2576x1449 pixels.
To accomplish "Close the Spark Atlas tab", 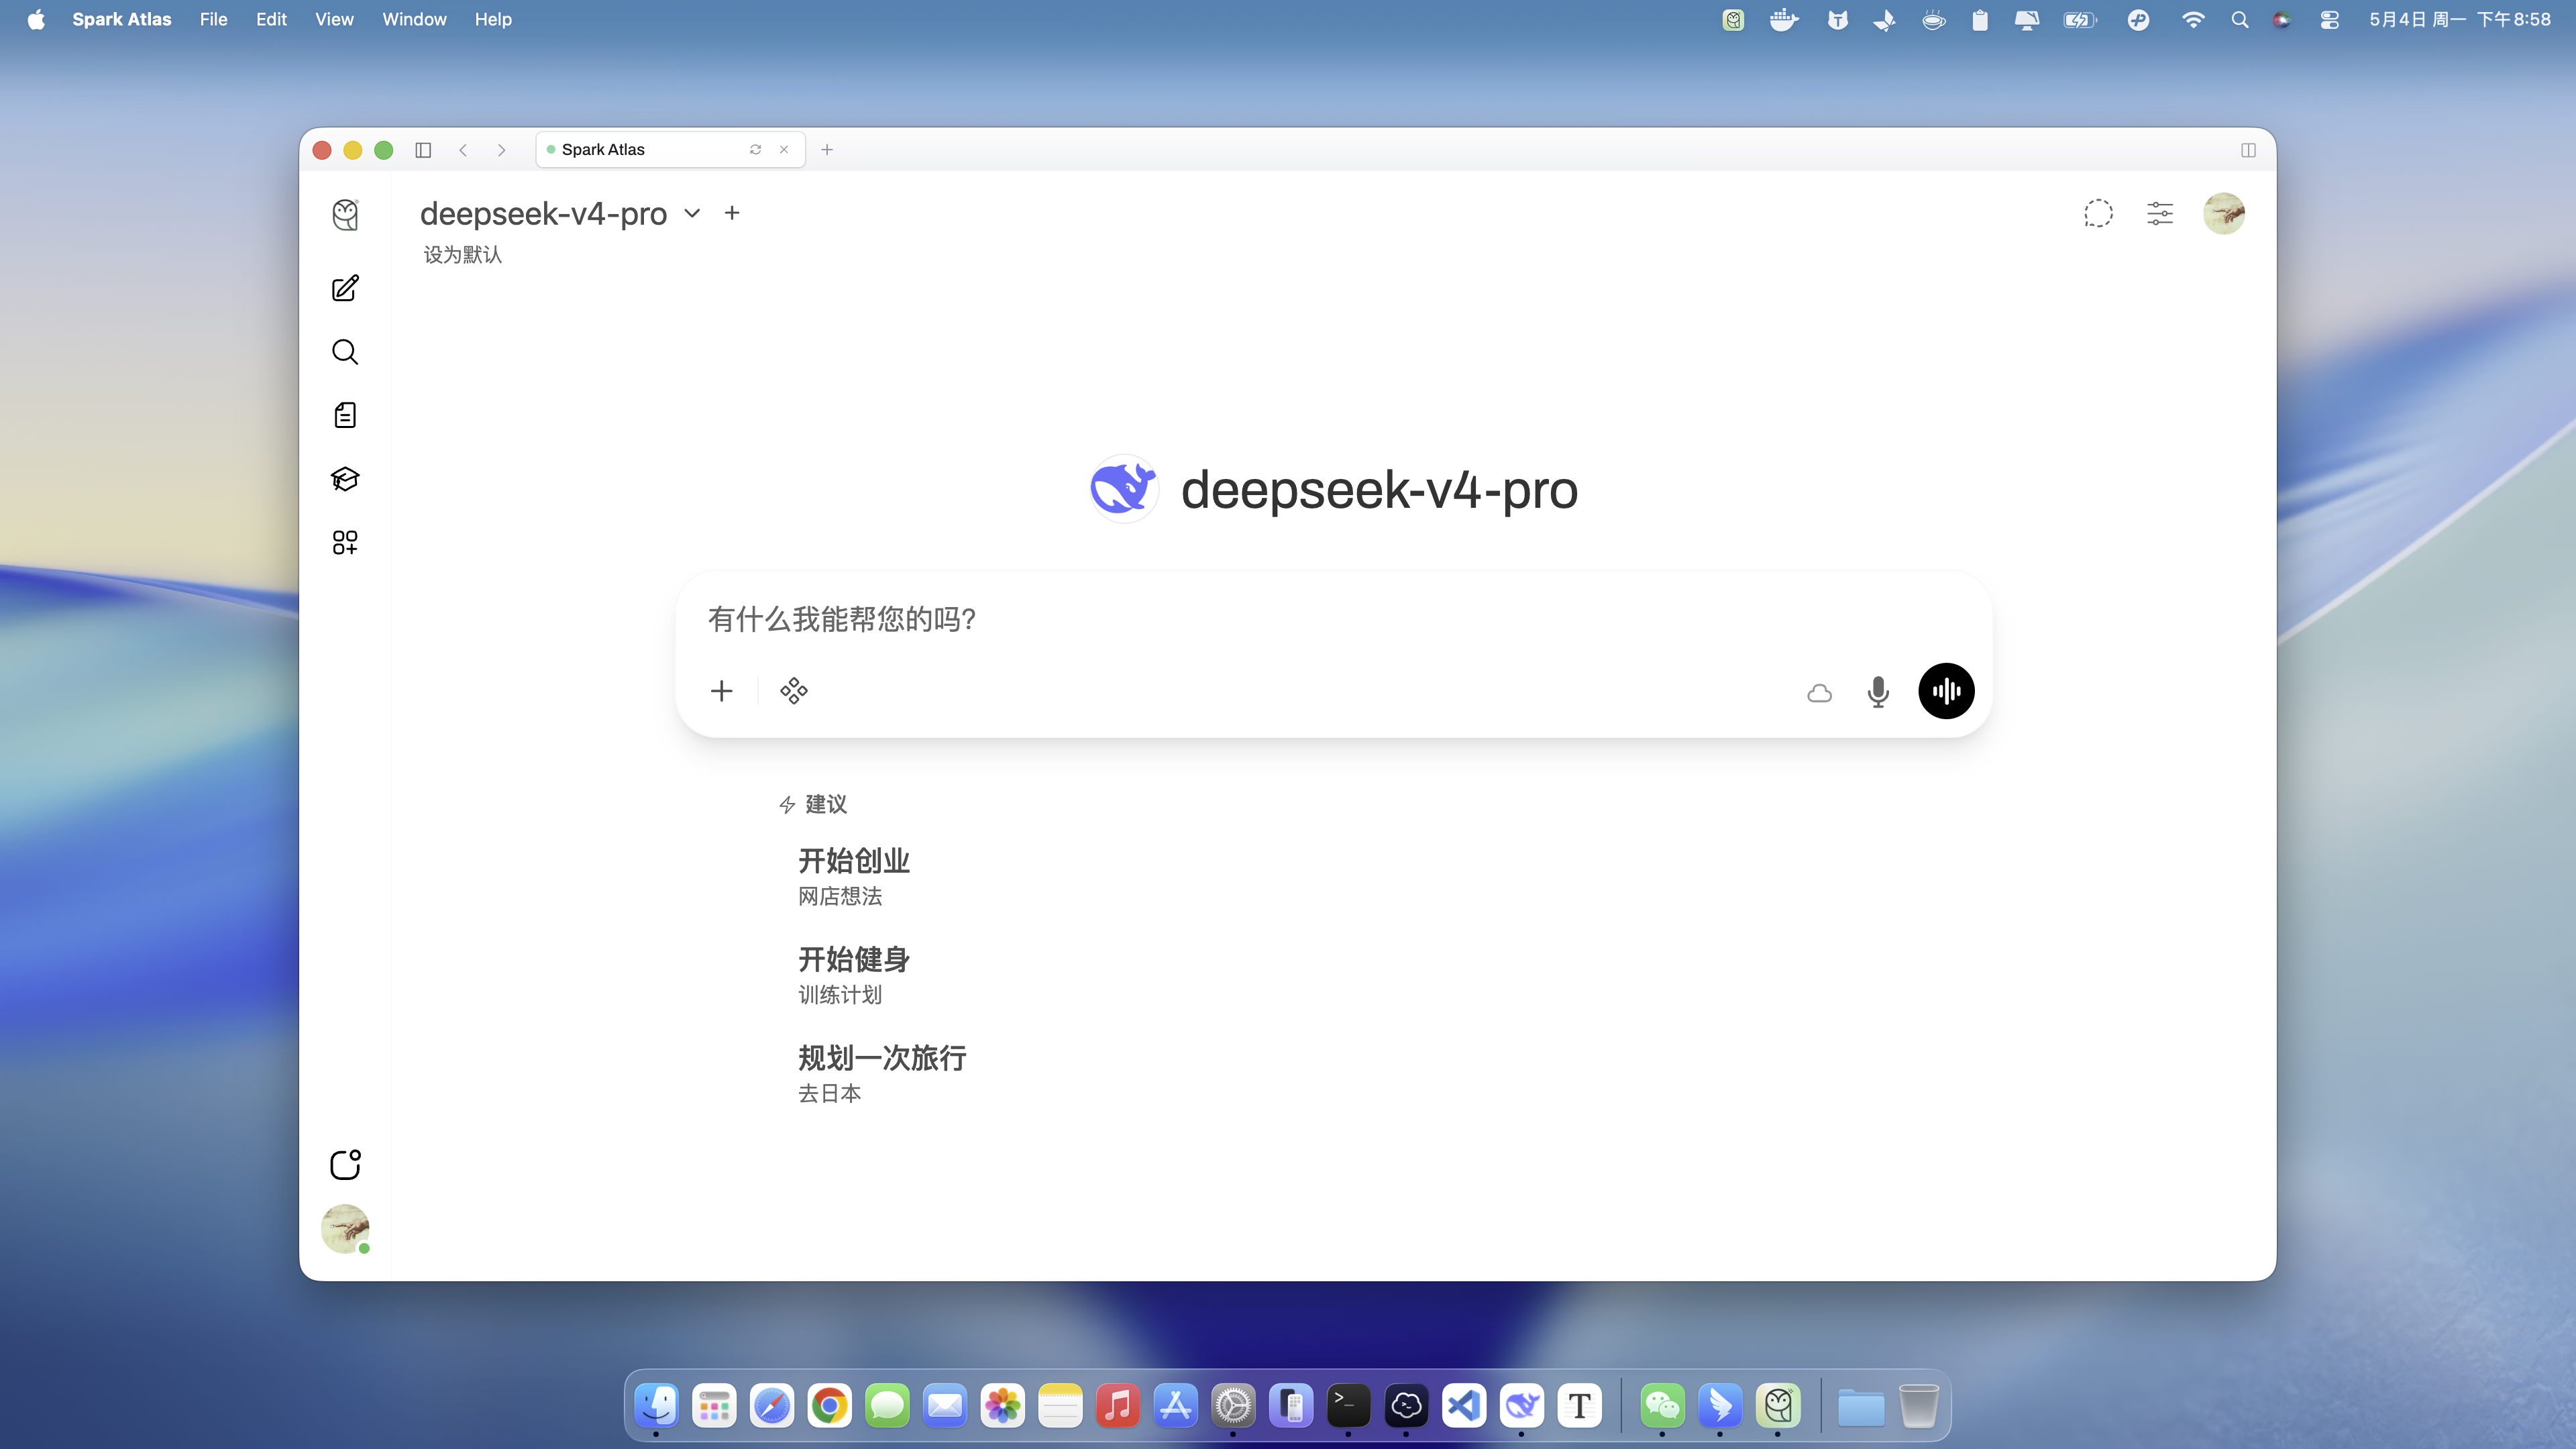I will coord(784,150).
